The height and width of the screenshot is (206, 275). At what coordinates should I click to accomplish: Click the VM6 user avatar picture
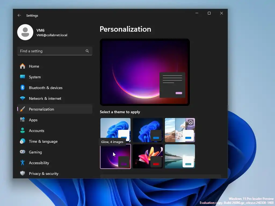(25, 32)
